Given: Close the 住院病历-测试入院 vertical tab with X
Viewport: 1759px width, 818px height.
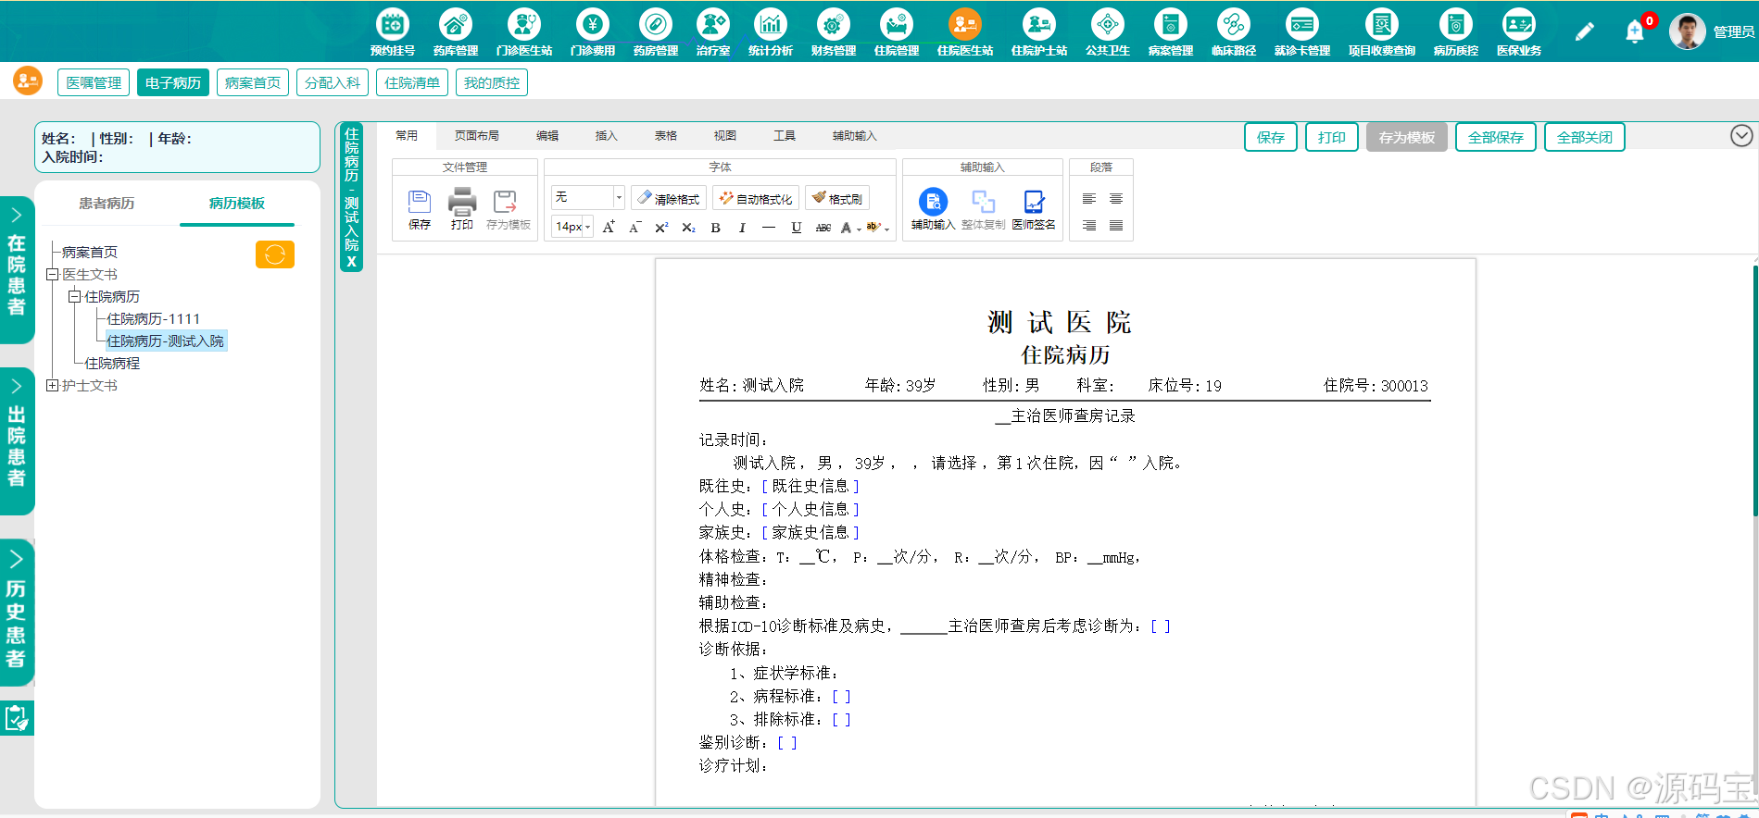Looking at the screenshot, I should (x=352, y=262).
